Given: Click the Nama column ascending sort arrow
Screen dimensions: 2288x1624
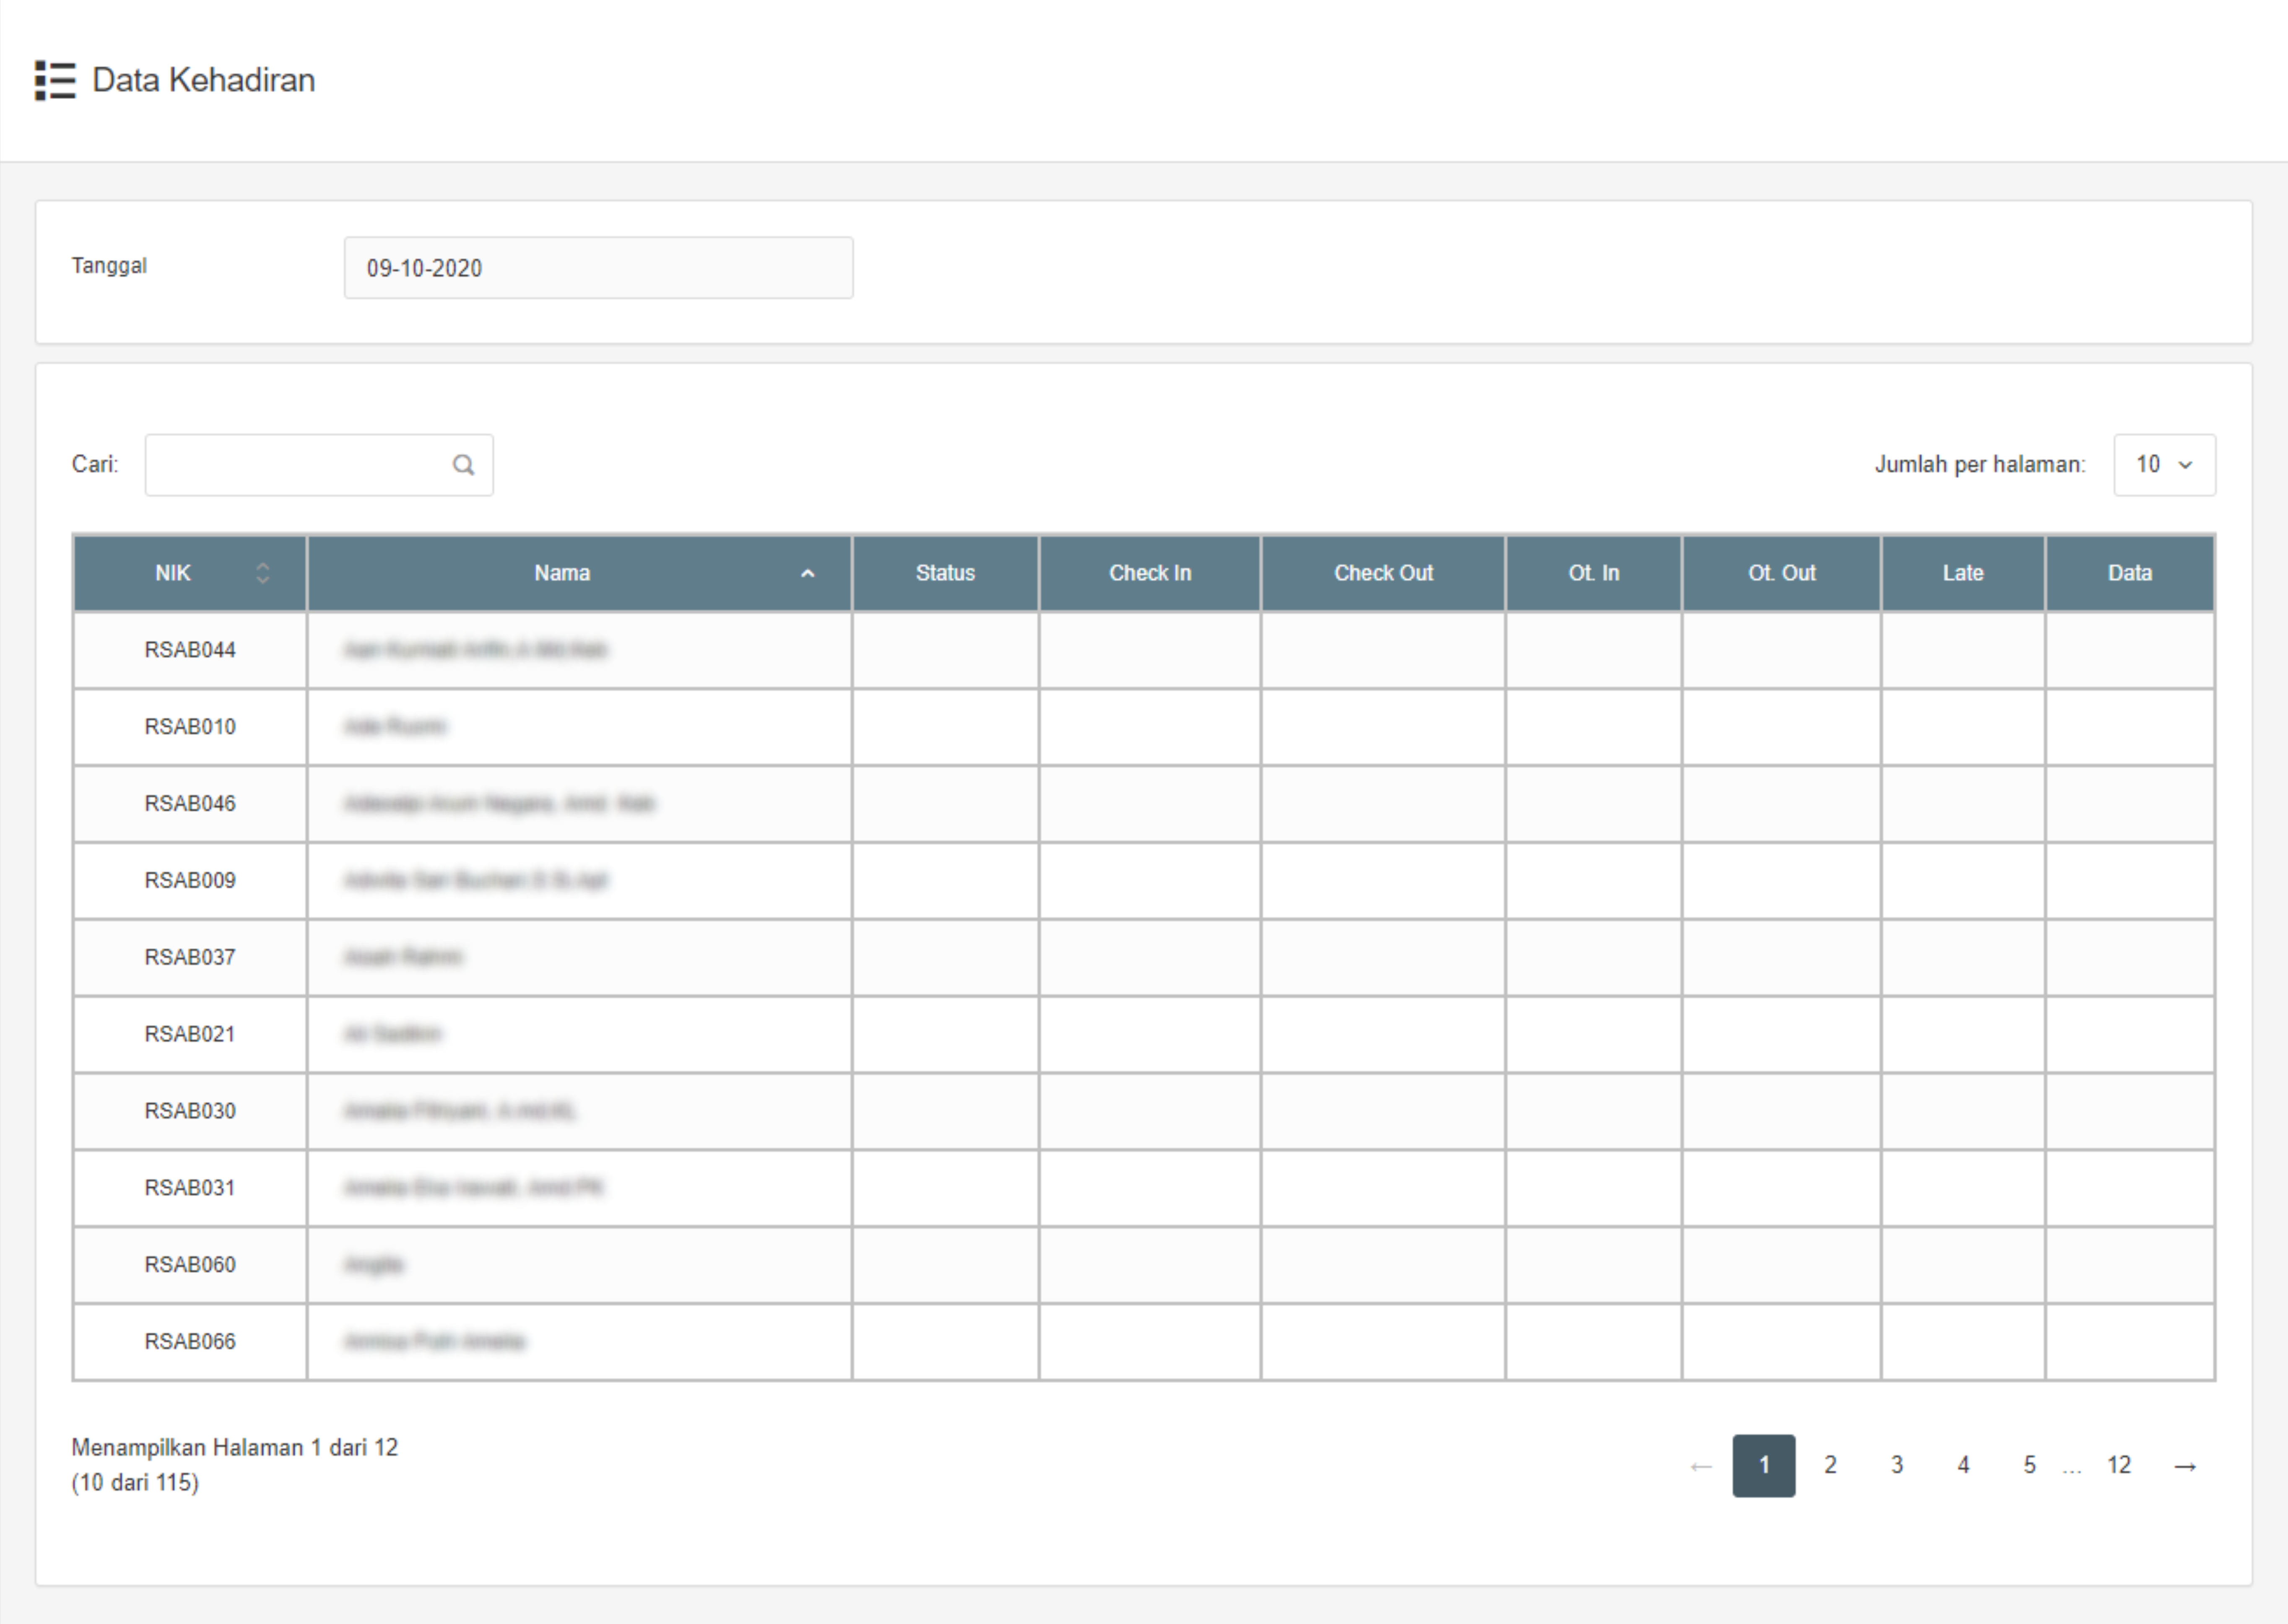Looking at the screenshot, I should click(807, 573).
